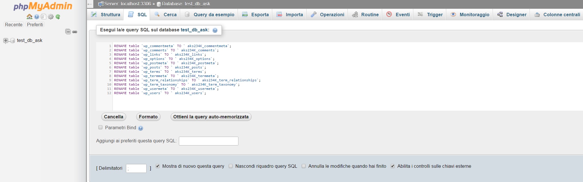Click the wp_commentmeta rename line in editor
Screen dimensions: 583x182
coord(173,46)
